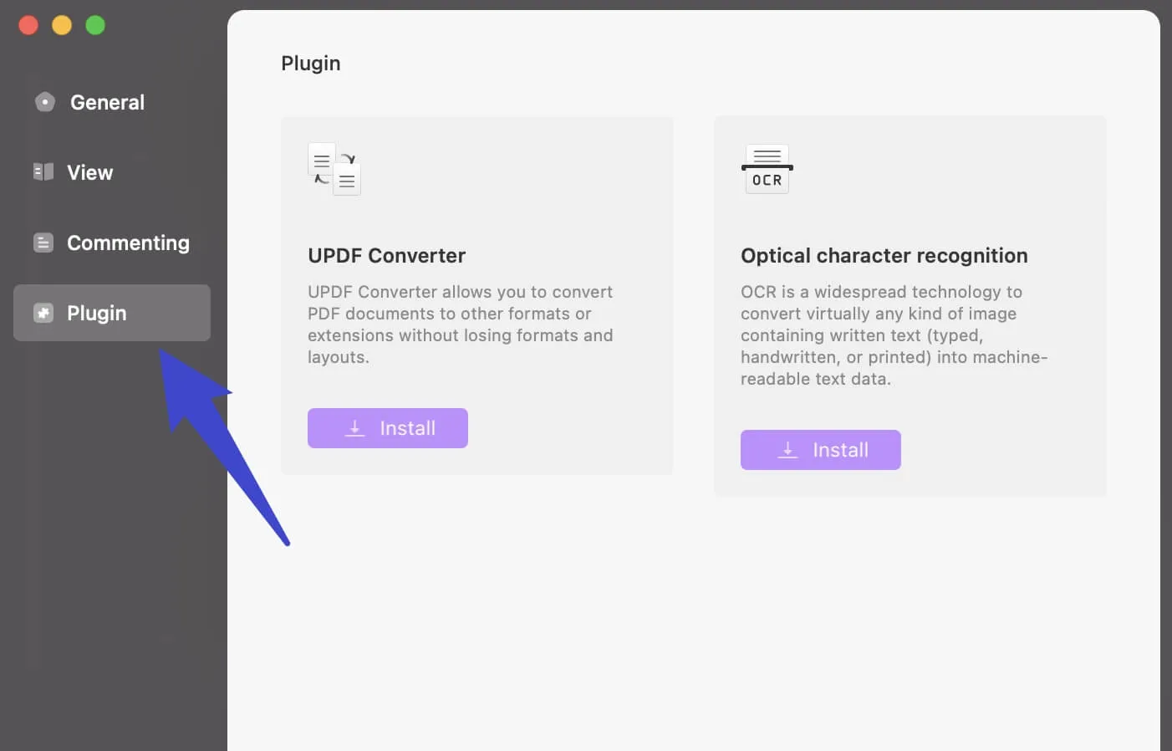This screenshot has width=1172, height=751.
Task: Click the UPDF Converter title
Action: (x=386, y=255)
